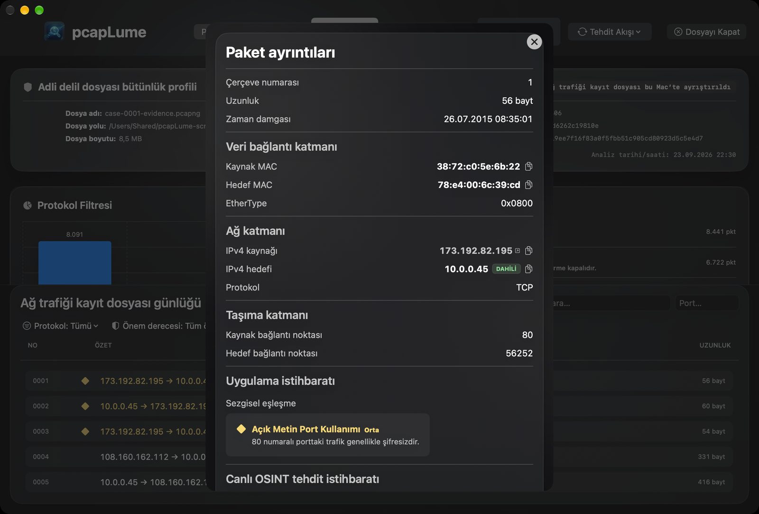Click the Açık Metin Port Kullanımı finding

[x=328, y=435]
